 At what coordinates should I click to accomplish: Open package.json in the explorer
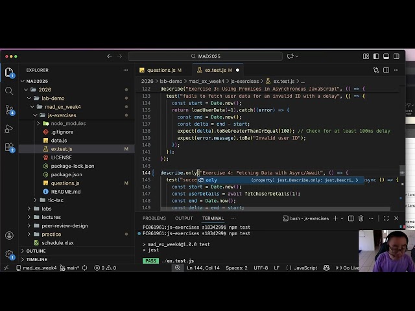(x=66, y=174)
